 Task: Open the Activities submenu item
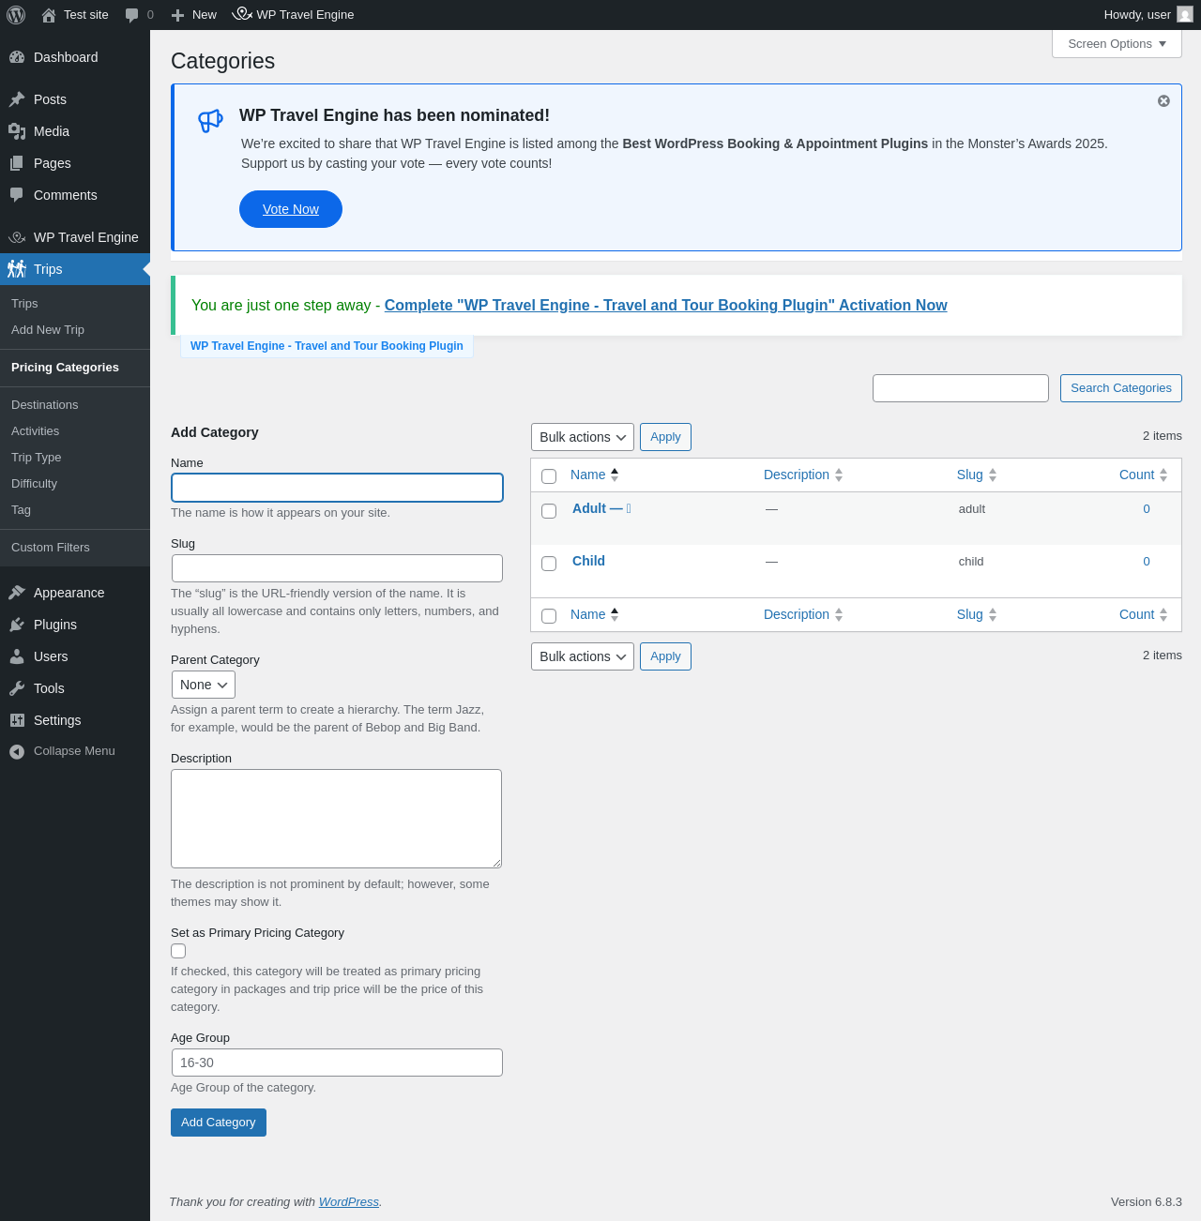[75, 431]
